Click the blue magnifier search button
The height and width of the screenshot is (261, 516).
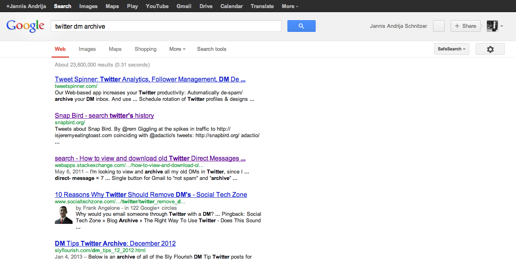pyautogui.click(x=301, y=26)
